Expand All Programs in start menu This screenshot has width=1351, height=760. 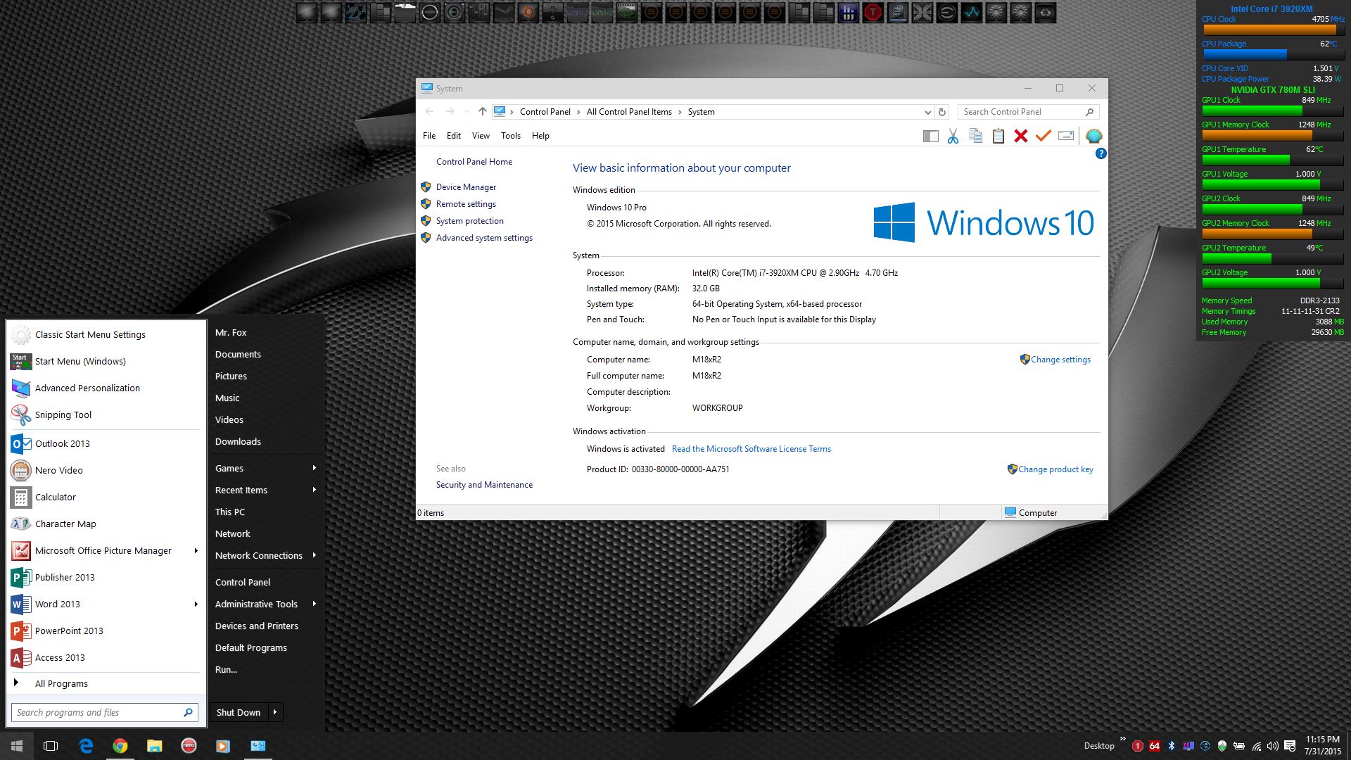click(61, 683)
